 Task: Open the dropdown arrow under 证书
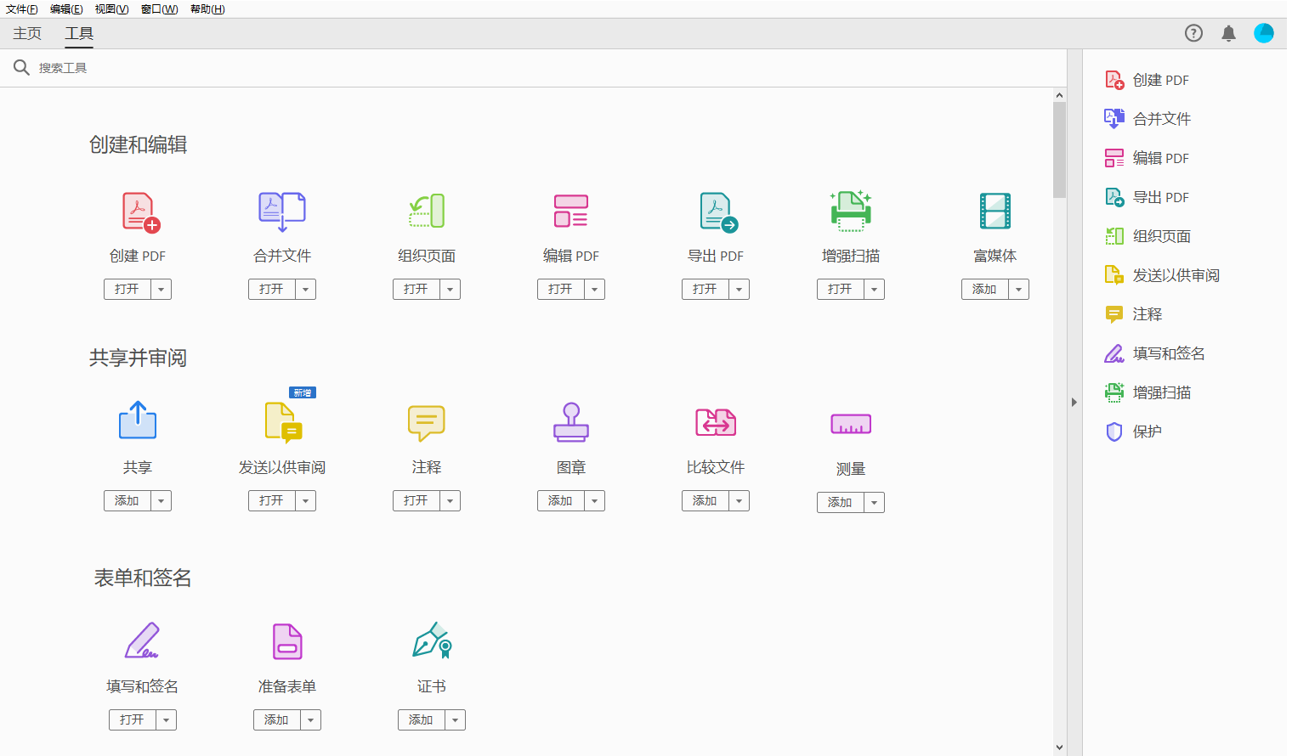[456, 720]
